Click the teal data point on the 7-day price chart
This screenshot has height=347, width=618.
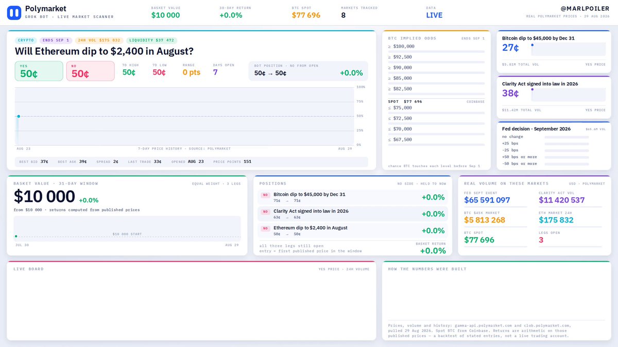(19, 116)
